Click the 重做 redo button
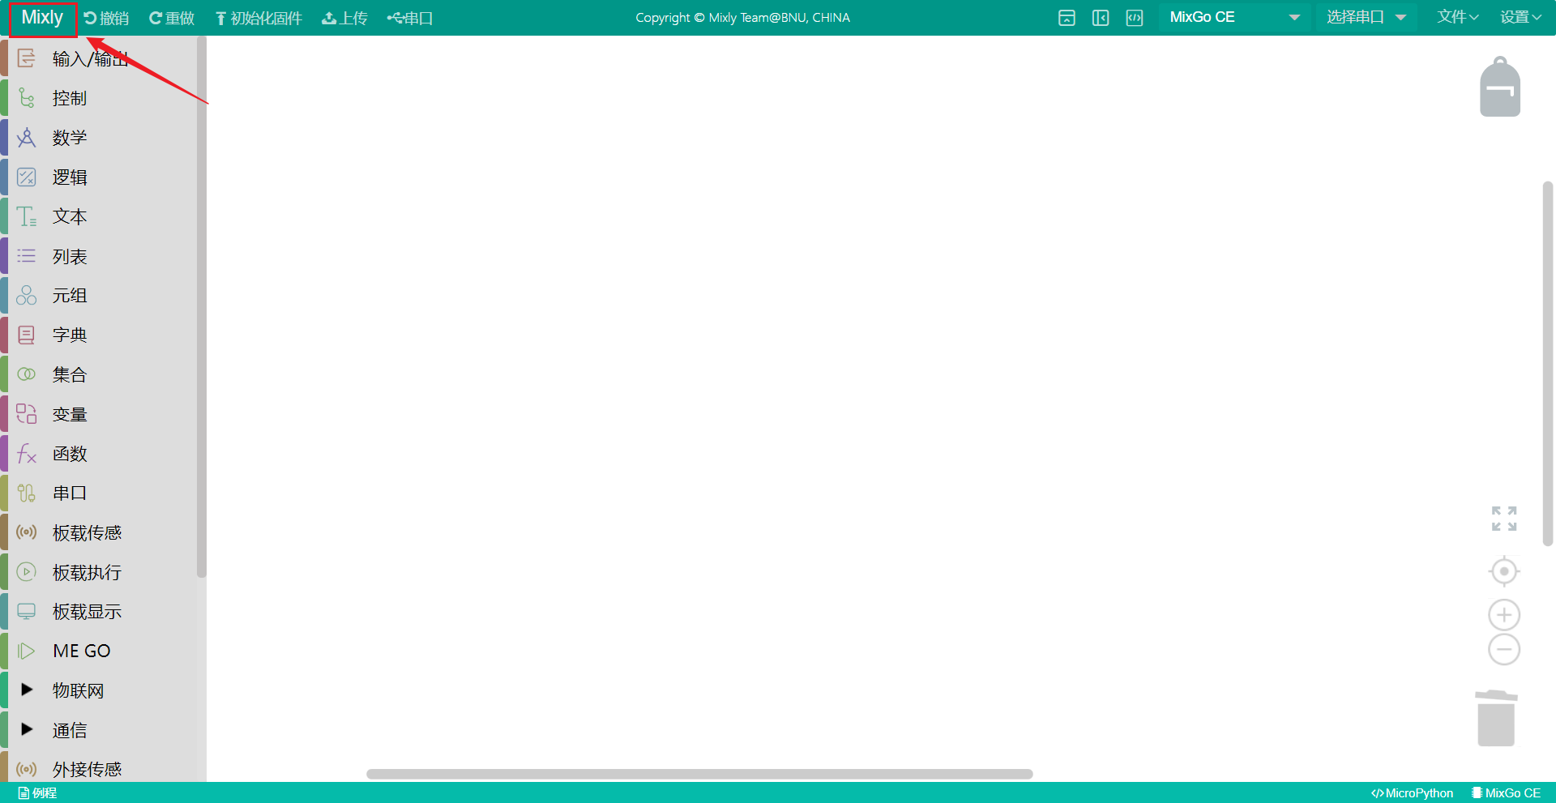Screen dimensions: 1556x803 (172, 18)
